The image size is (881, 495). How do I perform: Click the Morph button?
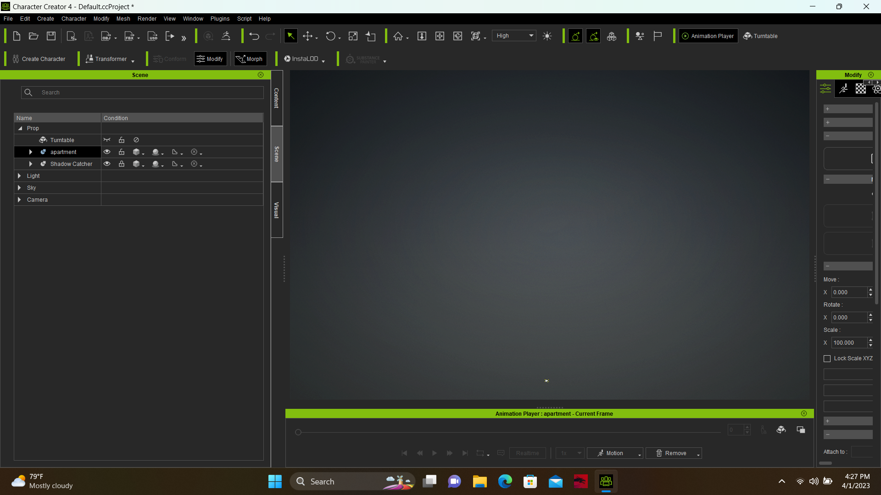[250, 59]
